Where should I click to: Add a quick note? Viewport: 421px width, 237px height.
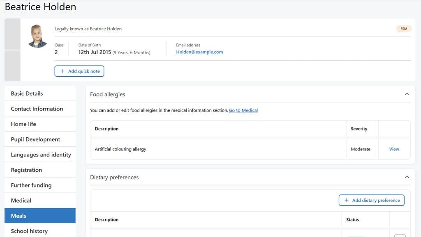(x=79, y=71)
